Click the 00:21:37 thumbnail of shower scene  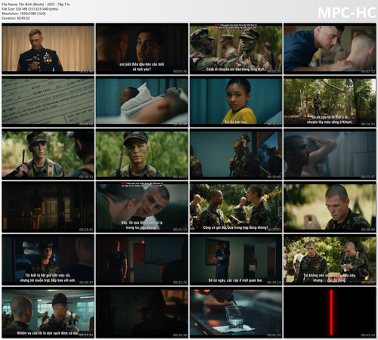point(330,154)
